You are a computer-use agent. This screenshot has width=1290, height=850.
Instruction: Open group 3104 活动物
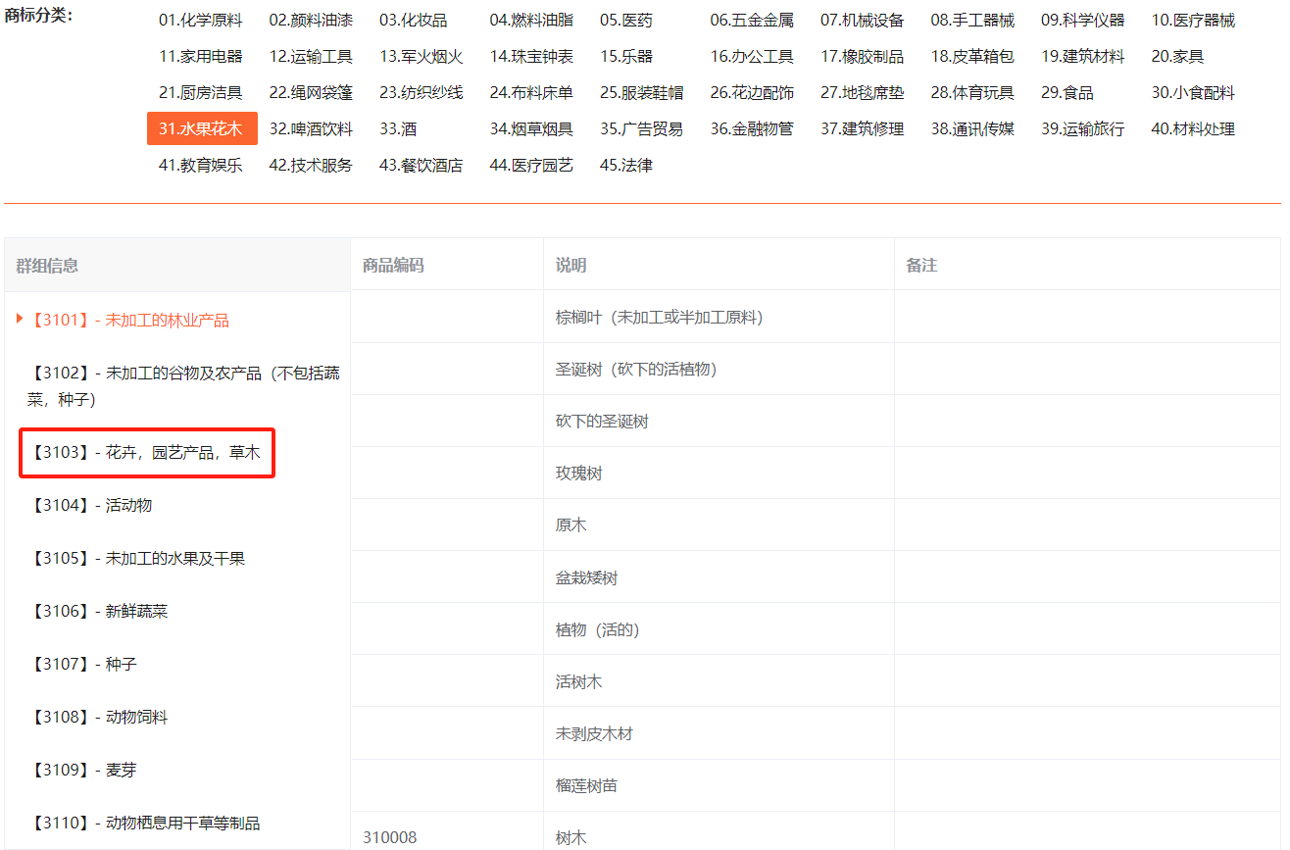[x=92, y=505]
